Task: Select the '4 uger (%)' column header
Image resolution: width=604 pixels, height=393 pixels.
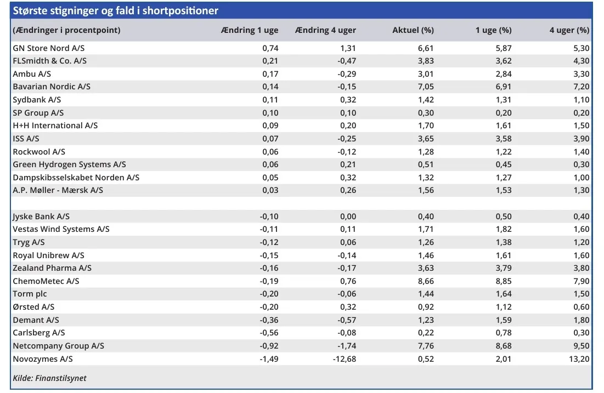Action: [x=569, y=30]
